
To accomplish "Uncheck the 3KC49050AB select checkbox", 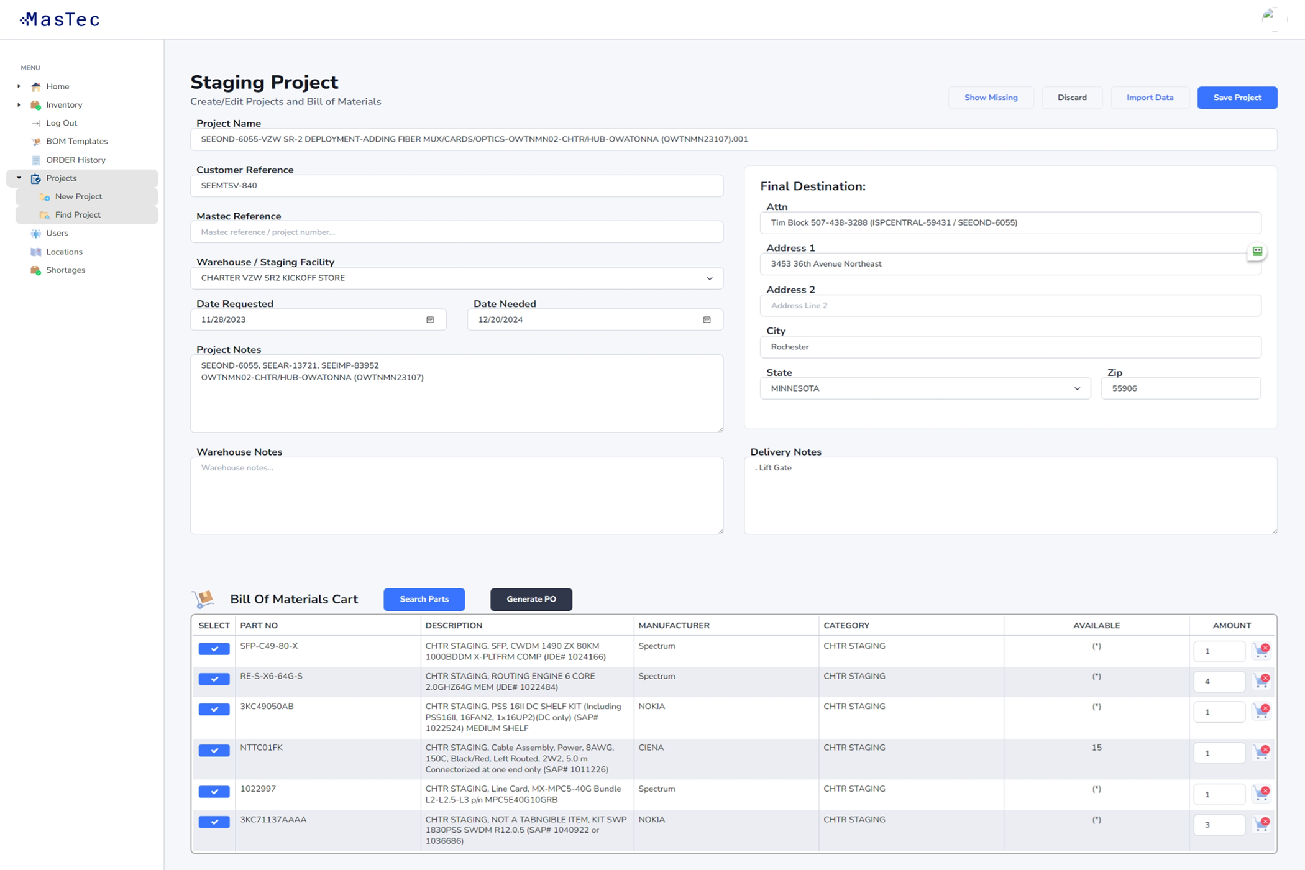I will (x=214, y=709).
